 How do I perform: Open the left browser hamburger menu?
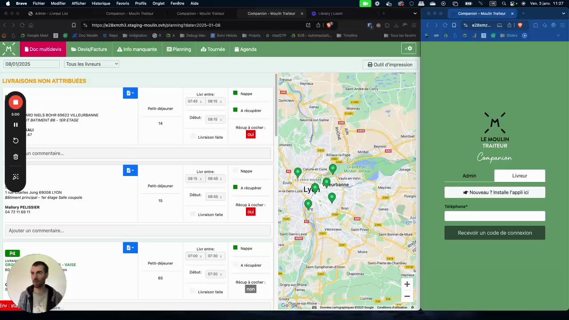pyautogui.click(x=414, y=25)
